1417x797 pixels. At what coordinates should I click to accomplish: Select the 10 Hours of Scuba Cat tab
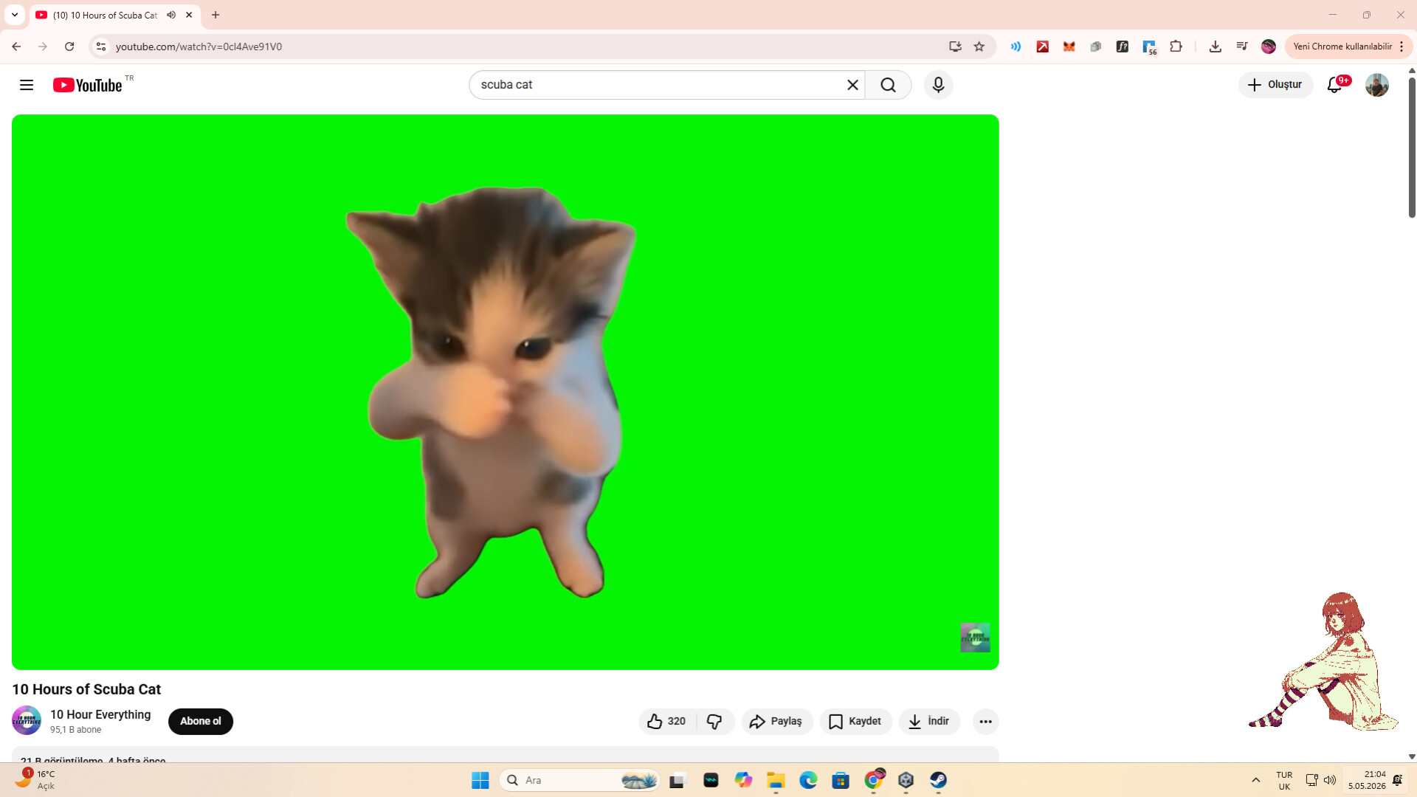tap(105, 15)
